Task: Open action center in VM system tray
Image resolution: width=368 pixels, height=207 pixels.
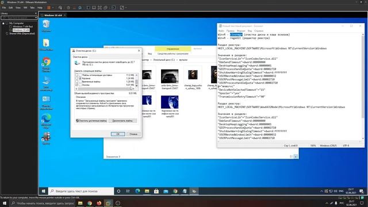Action: [362, 191]
